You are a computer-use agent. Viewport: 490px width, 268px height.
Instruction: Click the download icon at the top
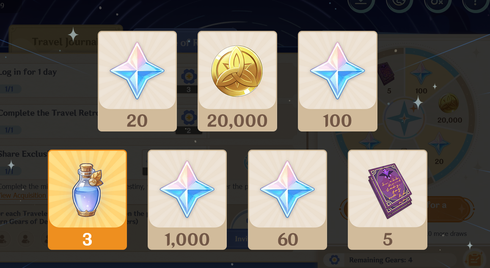[x=361, y=4]
